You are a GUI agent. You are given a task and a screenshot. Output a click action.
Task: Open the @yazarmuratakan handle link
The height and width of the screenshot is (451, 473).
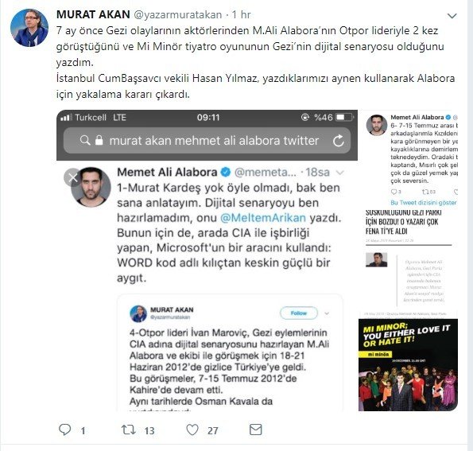pyautogui.click(x=178, y=15)
